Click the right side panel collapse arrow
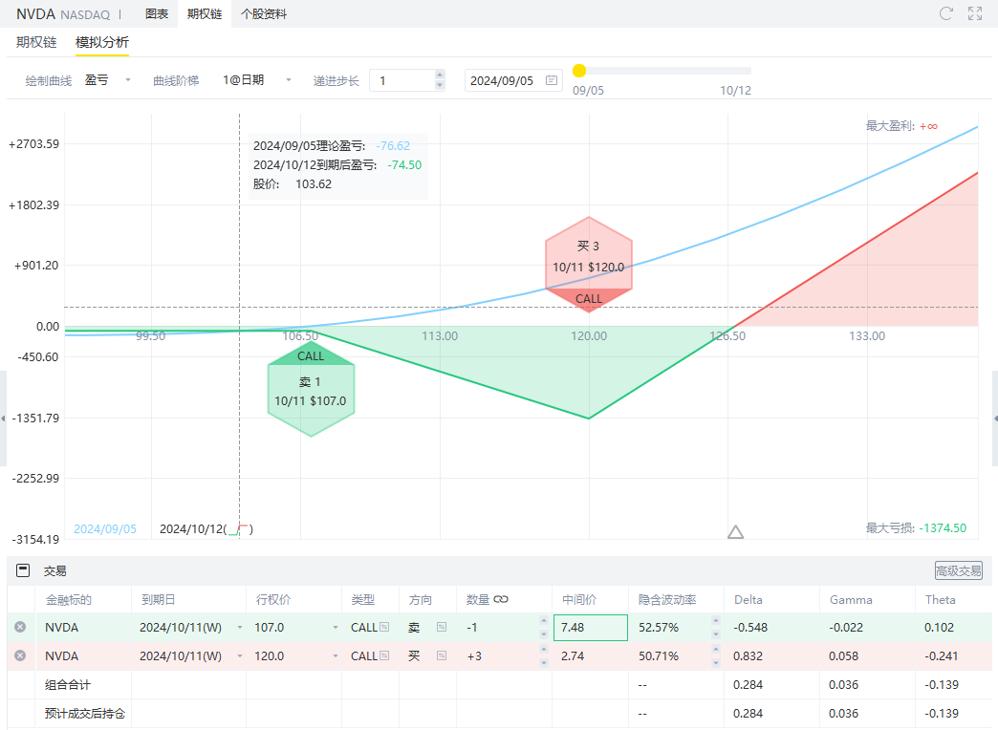 995,419
